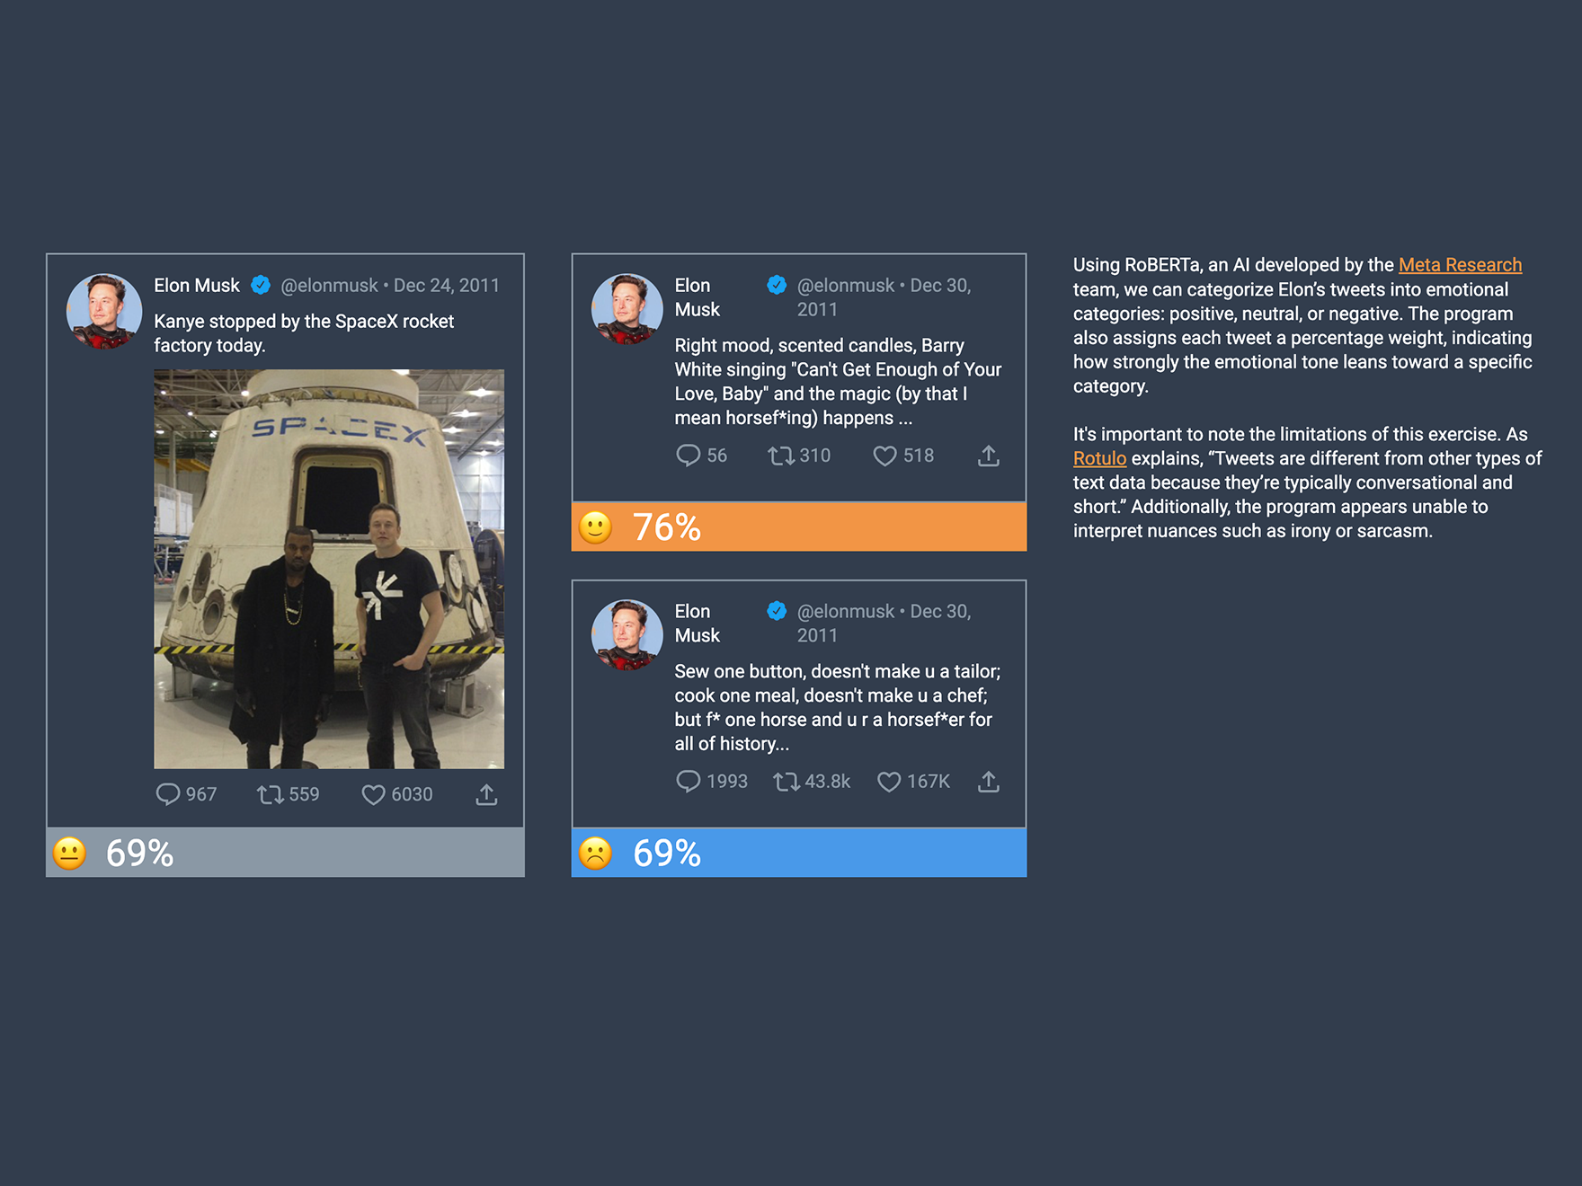This screenshot has width=1582, height=1186.
Task: Click reply icon with 56 comments
Action: 689,456
